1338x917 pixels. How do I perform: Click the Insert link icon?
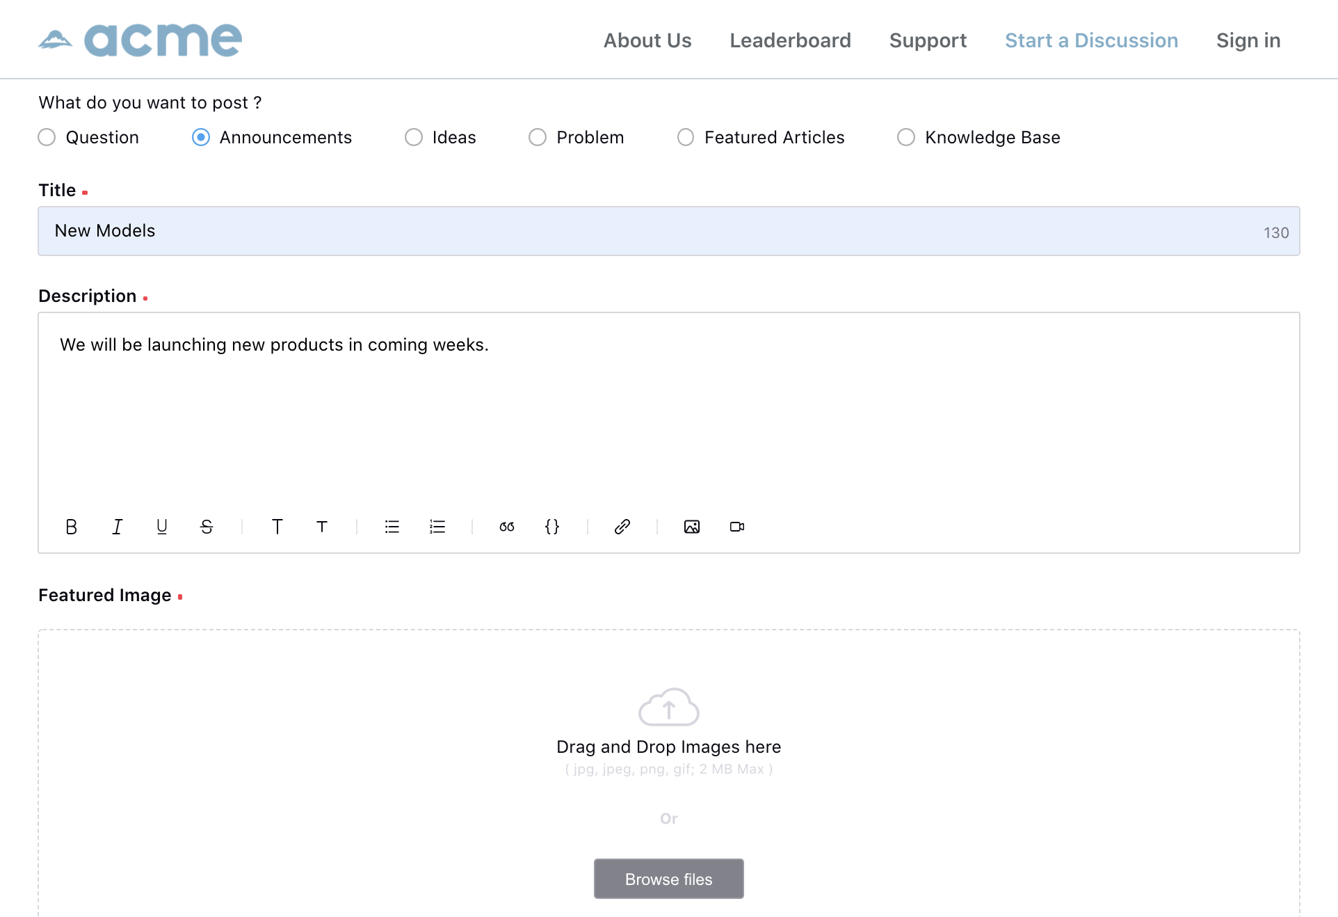[621, 527]
